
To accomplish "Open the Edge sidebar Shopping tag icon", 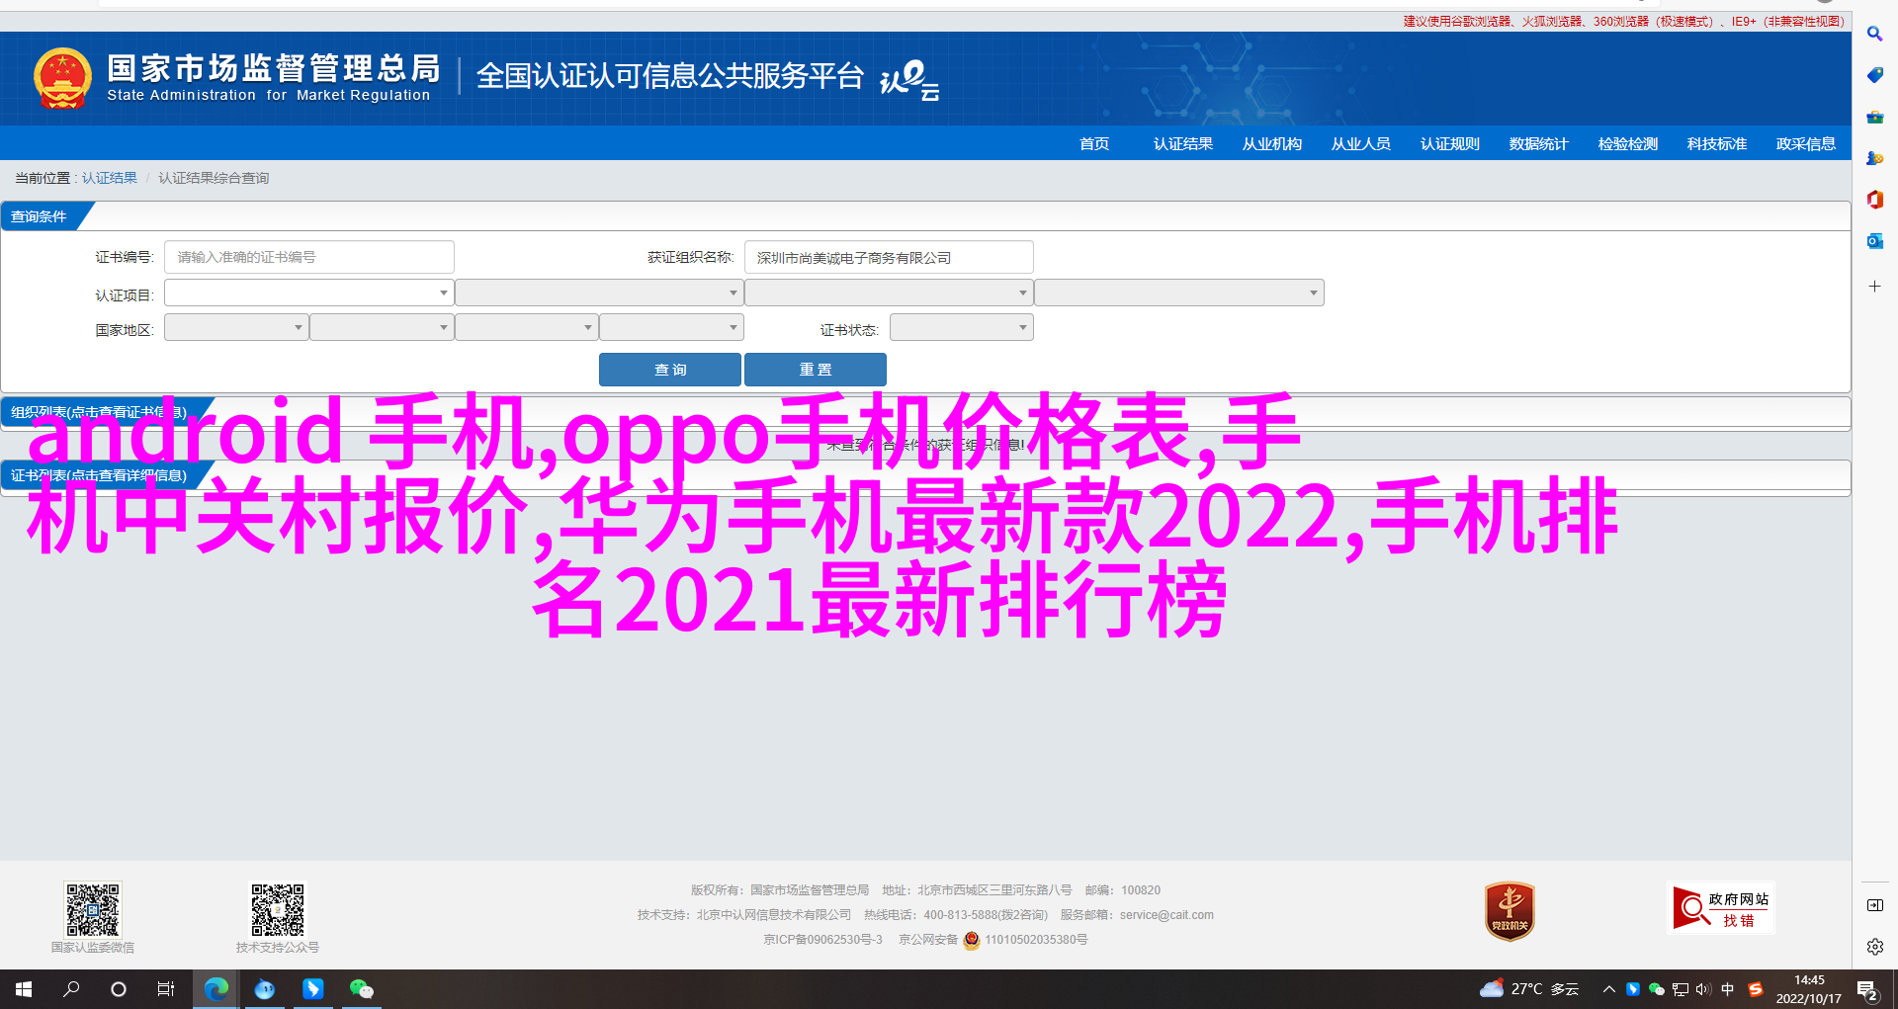I will [1874, 75].
